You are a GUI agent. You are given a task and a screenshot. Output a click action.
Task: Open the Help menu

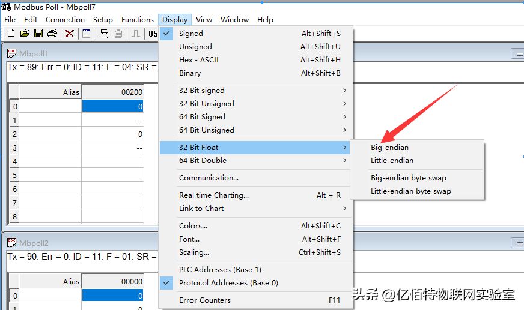click(265, 20)
